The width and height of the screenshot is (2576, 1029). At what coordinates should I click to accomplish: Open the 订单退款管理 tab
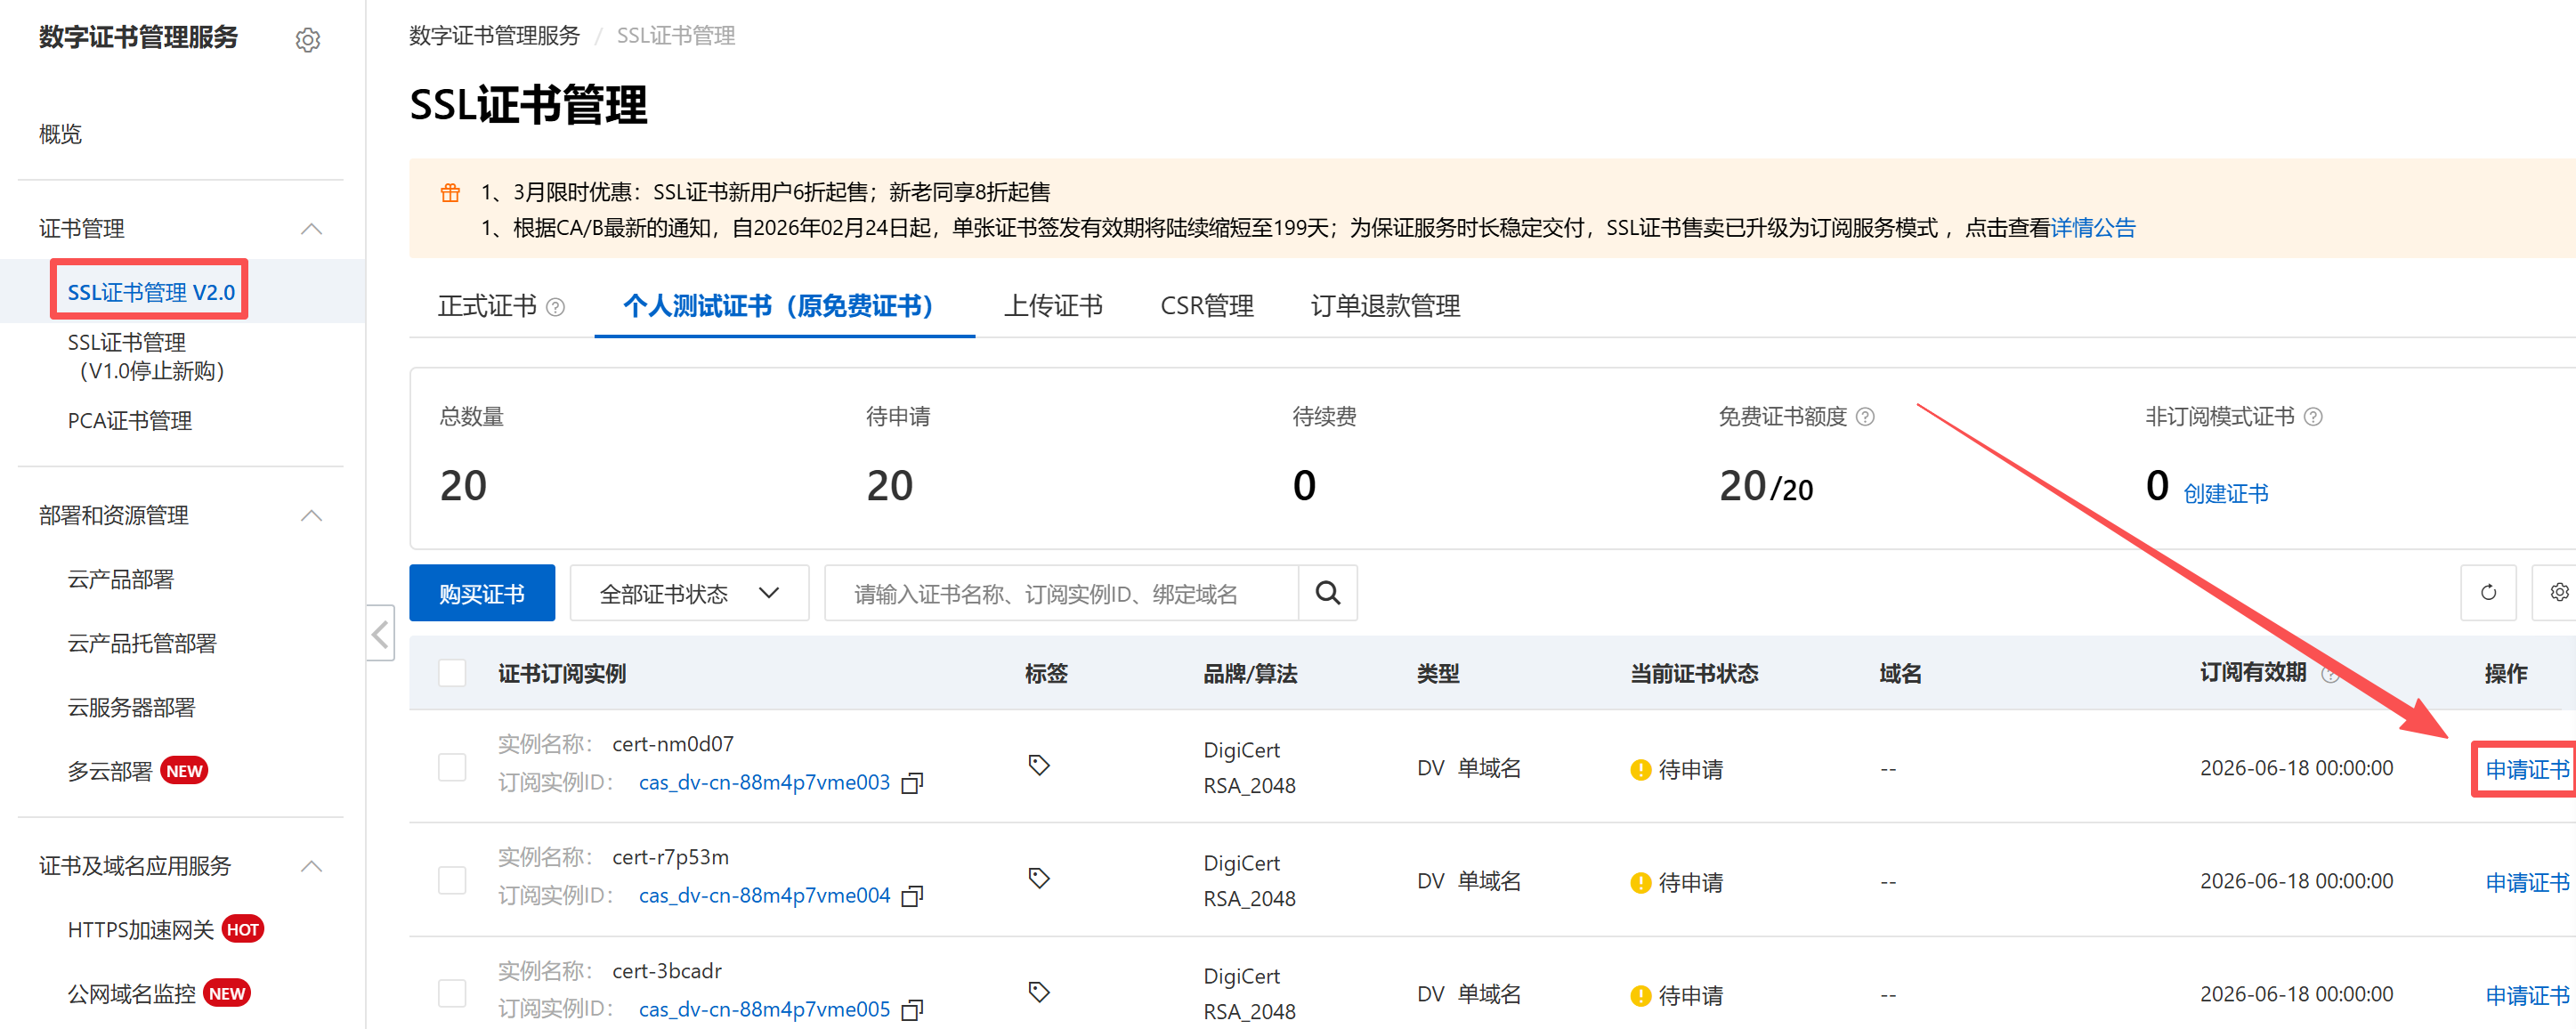click(1385, 306)
